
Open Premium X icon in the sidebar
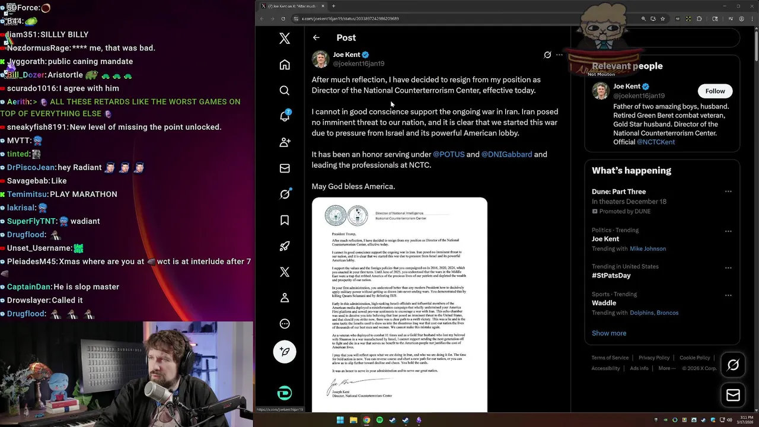click(285, 272)
